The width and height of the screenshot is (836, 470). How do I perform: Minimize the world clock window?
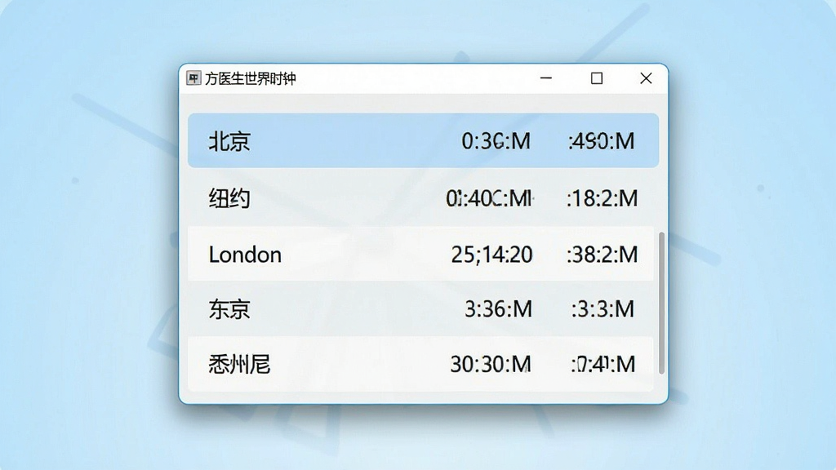coord(546,78)
